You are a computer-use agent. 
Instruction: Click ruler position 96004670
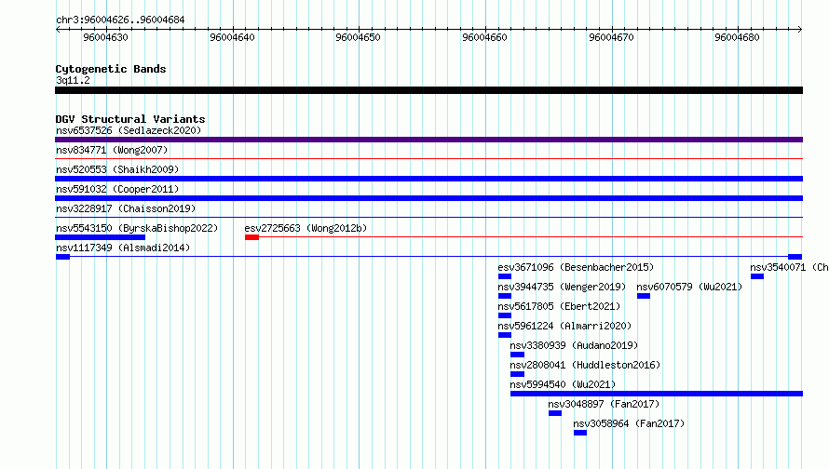pyautogui.click(x=611, y=37)
